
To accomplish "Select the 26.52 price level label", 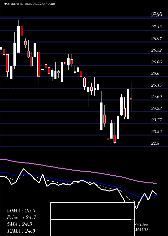I will pos(156,50).
